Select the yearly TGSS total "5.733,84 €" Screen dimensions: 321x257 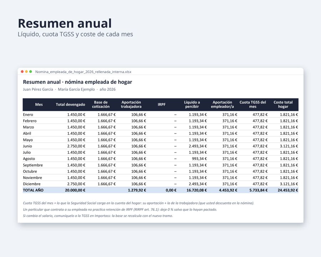[258, 190]
